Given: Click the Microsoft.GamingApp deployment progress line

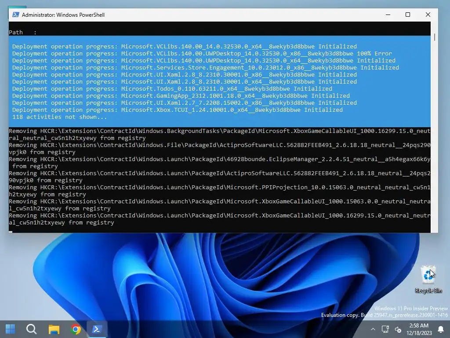Looking at the screenshot, I should 181,96.
